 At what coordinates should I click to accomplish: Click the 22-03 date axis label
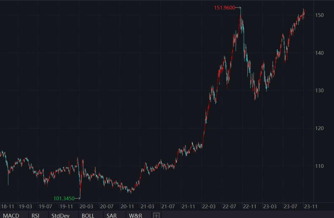(x=209, y=207)
